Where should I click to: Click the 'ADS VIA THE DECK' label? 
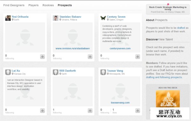(x=168, y=88)
